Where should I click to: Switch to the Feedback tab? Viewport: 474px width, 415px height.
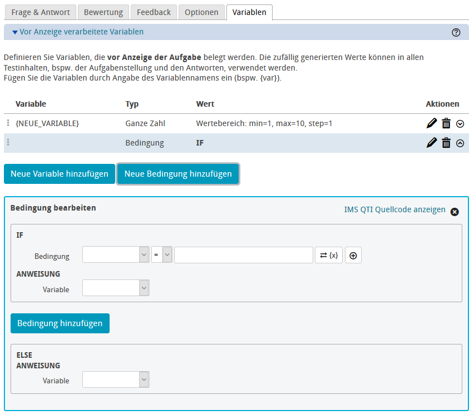[154, 12]
